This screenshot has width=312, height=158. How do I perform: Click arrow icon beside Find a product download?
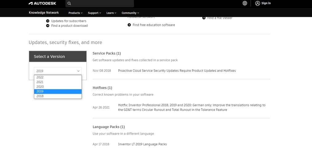pos(48,26)
